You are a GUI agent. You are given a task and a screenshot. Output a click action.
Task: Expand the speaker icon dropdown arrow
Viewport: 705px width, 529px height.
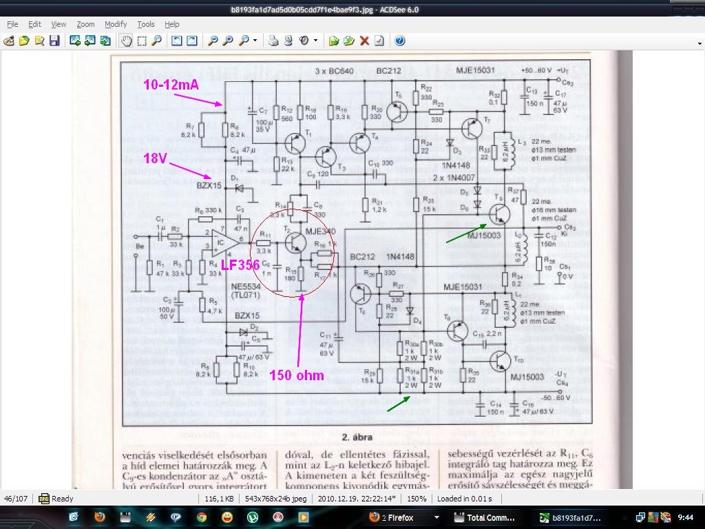click(x=315, y=41)
